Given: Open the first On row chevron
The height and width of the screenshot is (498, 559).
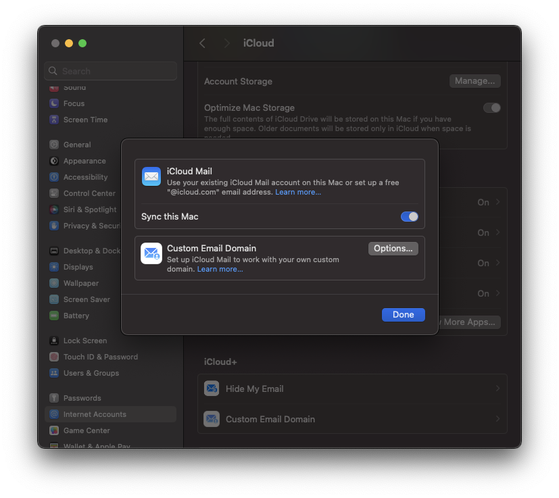Looking at the screenshot, I should point(497,202).
